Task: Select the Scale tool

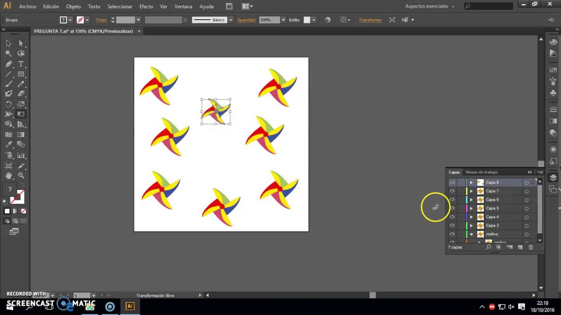Action: (21, 104)
